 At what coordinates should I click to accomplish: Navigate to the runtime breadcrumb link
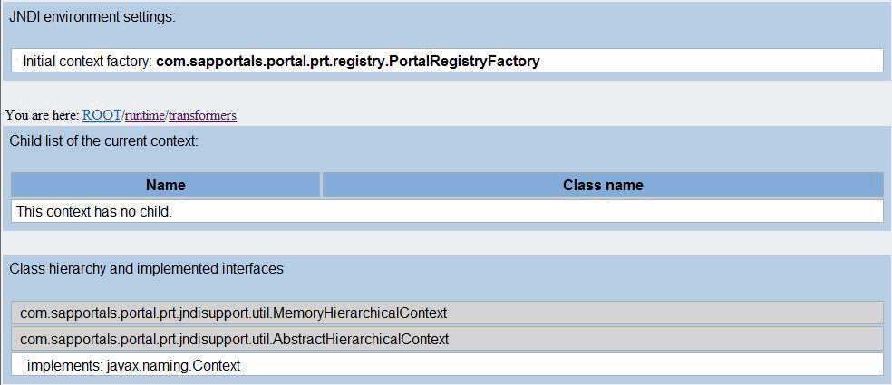[x=145, y=115]
